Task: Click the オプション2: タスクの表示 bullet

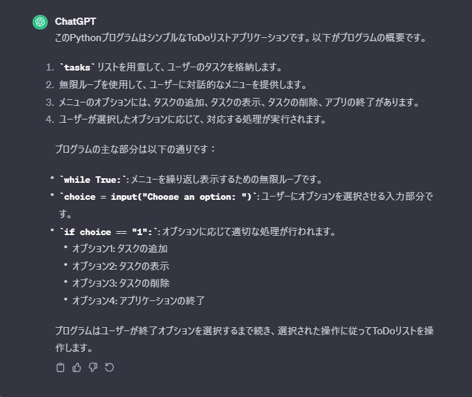Action: (121, 266)
